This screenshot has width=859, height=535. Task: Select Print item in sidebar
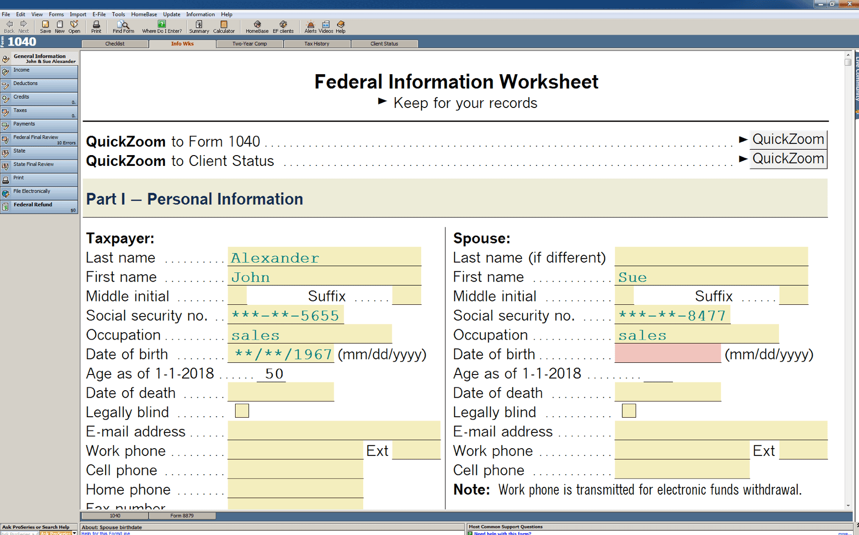point(39,180)
